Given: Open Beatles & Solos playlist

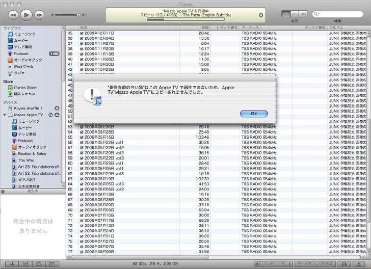Looking at the screenshot, I should click(32, 154).
